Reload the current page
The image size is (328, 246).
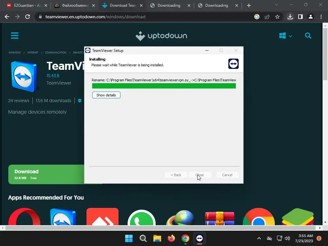pos(28,17)
